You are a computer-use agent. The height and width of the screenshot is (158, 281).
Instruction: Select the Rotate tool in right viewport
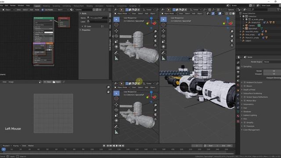(x=163, y=36)
